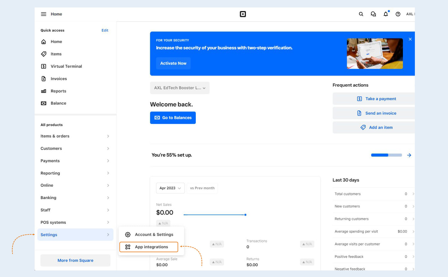Expand Items & orders submenu
This screenshot has height=277, width=448.
coord(108,136)
